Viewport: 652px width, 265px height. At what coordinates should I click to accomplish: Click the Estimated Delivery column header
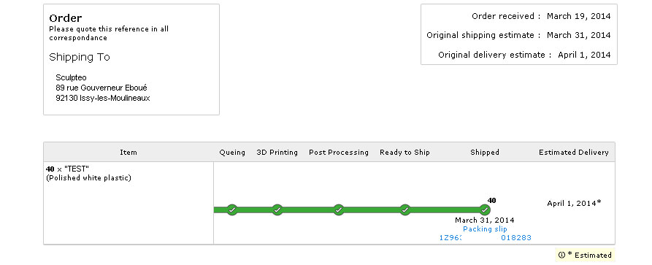(x=574, y=153)
